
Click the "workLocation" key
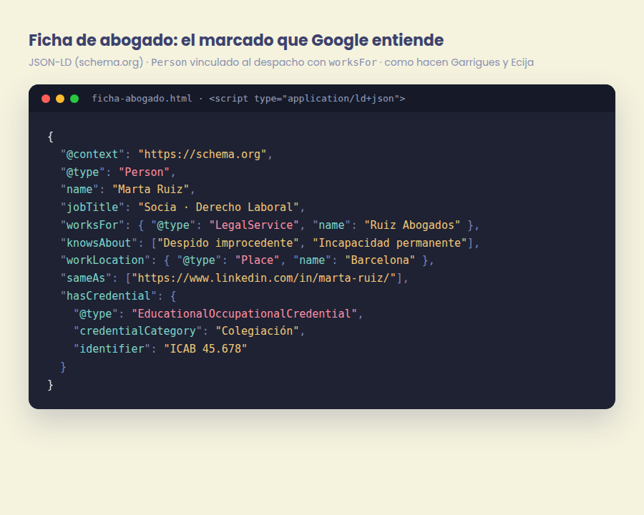pos(106,260)
